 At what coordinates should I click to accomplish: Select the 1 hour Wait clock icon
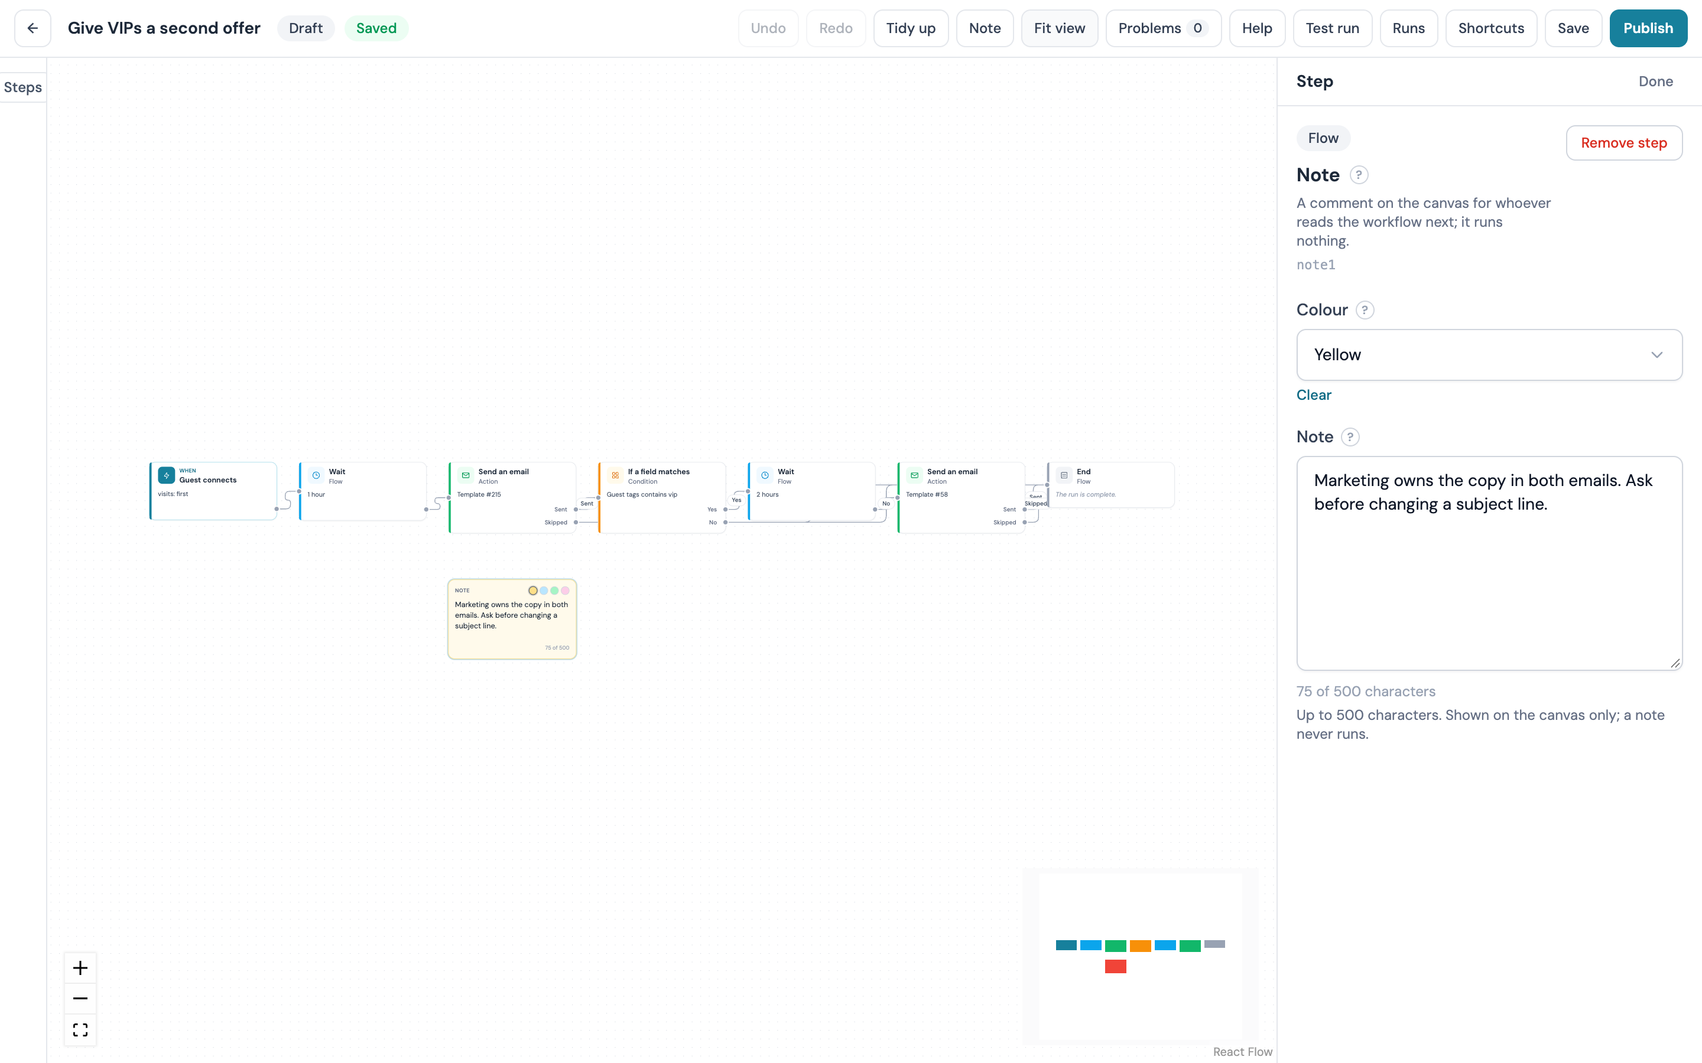(x=317, y=475)
